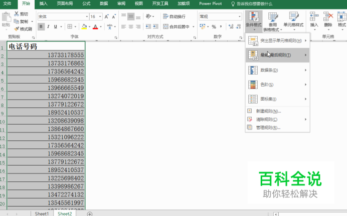This screenshot has width=347, height=216.
Task: Toggle middle vertical alignment
Action: pos(131,16)
